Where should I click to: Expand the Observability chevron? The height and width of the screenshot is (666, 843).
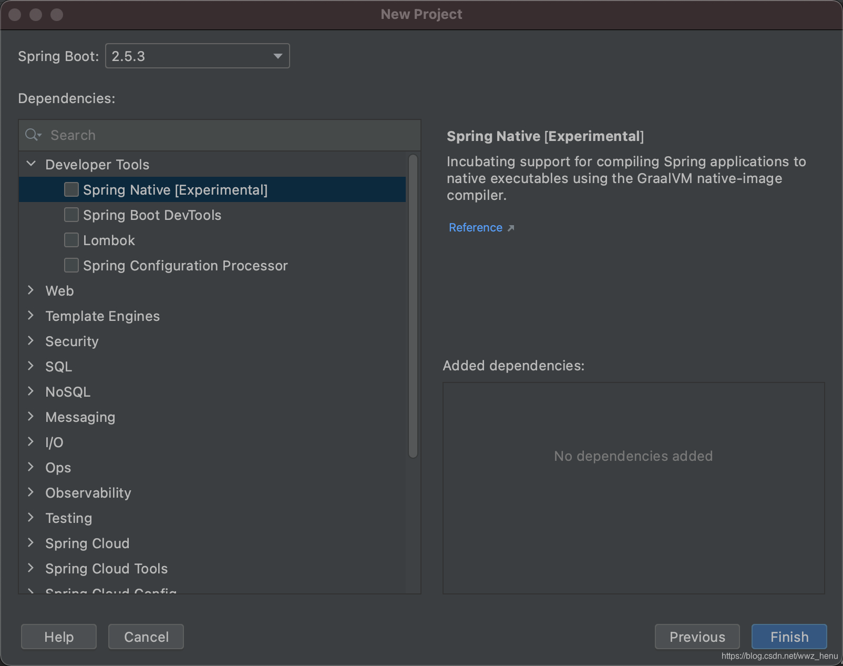click(31, 492)
